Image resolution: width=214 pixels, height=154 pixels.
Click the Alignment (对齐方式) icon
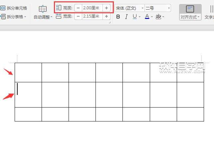[190, 9]
